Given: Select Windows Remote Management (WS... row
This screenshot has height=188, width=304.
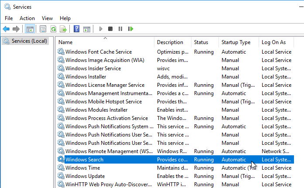Looking at the screenshot, I should pyautogui.click(x=175, y=151).
